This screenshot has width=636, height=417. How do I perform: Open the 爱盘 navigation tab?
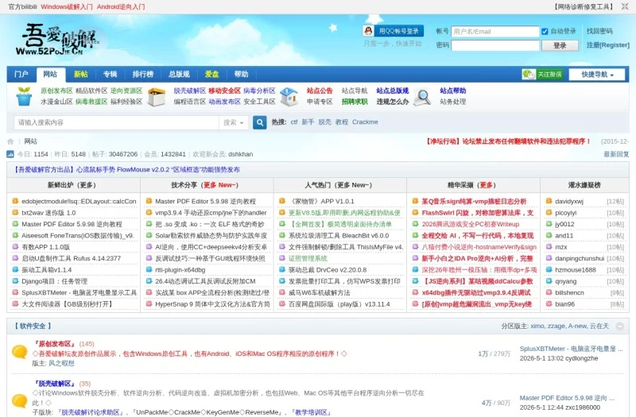[x=211, y=74]
